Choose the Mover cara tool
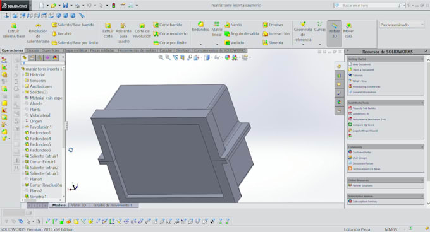430x232 pixels. 348,31
